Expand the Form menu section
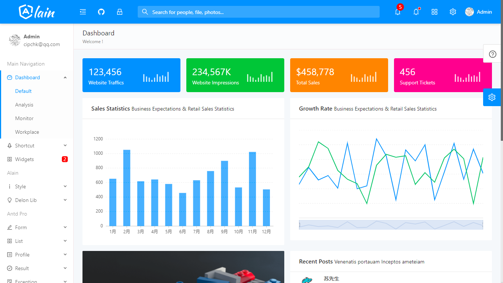The height and width of the screenshot is (283, 503). (x=37, y=227)
